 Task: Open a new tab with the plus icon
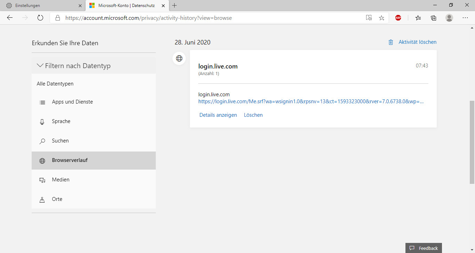pos(175,6)
